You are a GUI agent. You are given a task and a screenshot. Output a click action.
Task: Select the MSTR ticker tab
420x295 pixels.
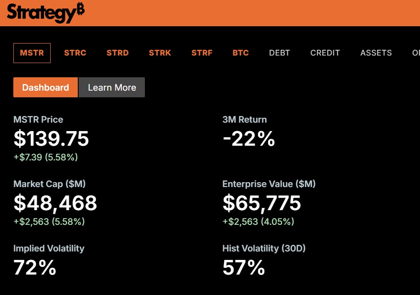(x=32, y=53)
